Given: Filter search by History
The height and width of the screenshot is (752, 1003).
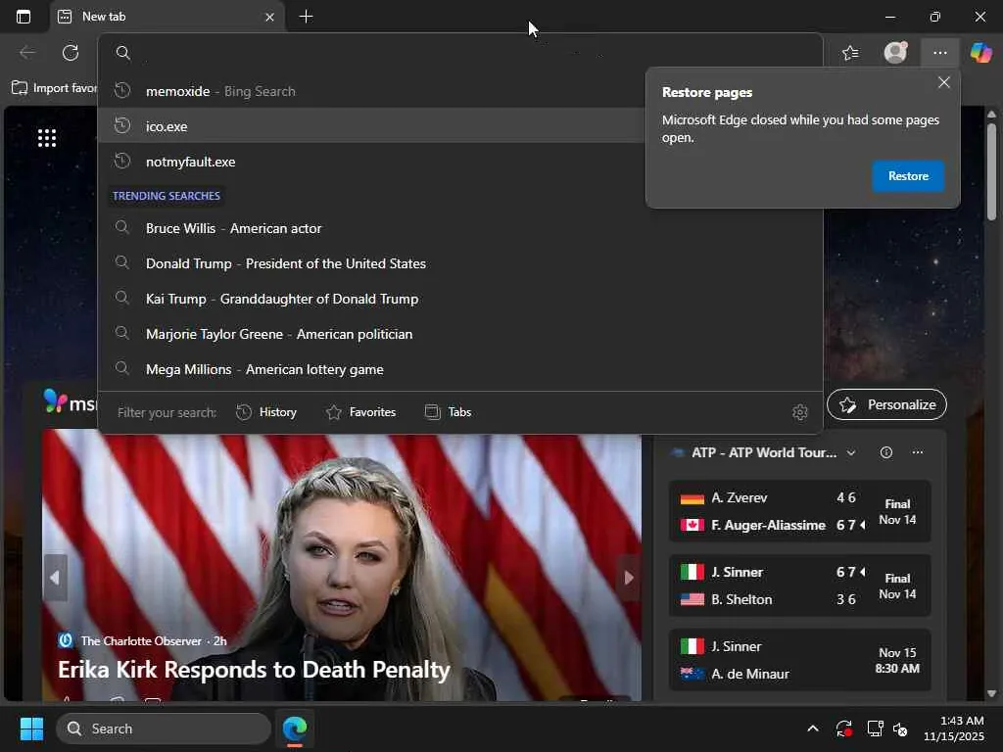Looking at the screenshot, I should click(x=266, y=412).
